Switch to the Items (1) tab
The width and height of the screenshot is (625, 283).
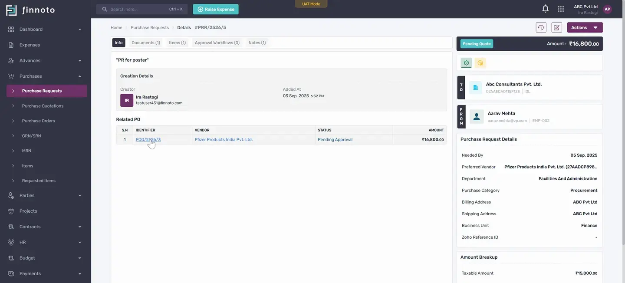point(178,43)
